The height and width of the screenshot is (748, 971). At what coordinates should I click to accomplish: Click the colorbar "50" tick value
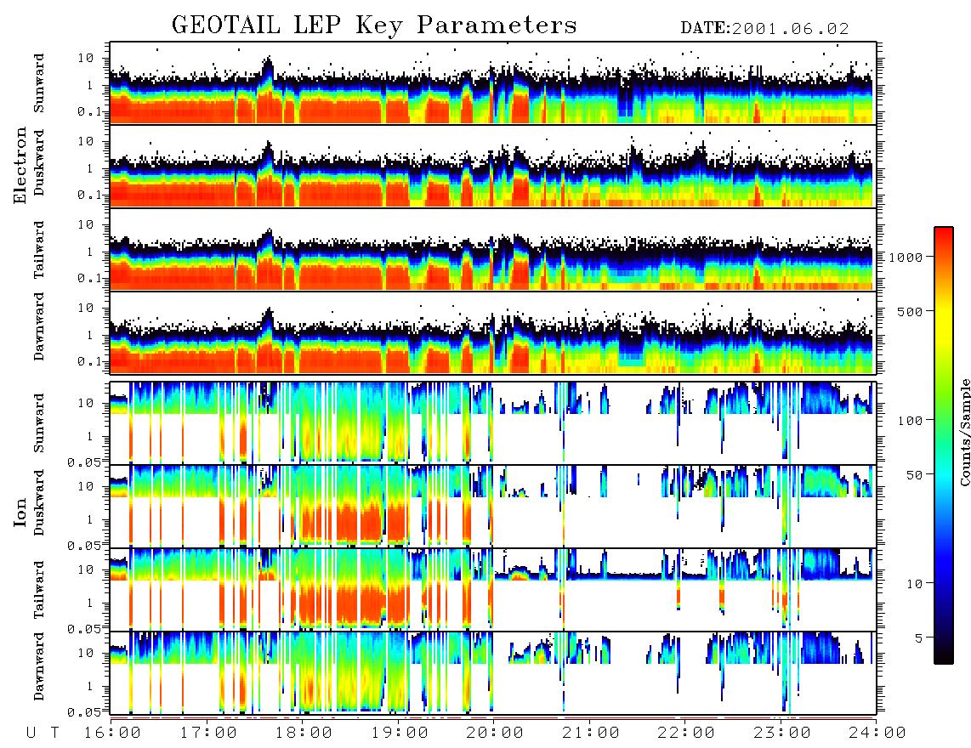click(x=915, y=475)
